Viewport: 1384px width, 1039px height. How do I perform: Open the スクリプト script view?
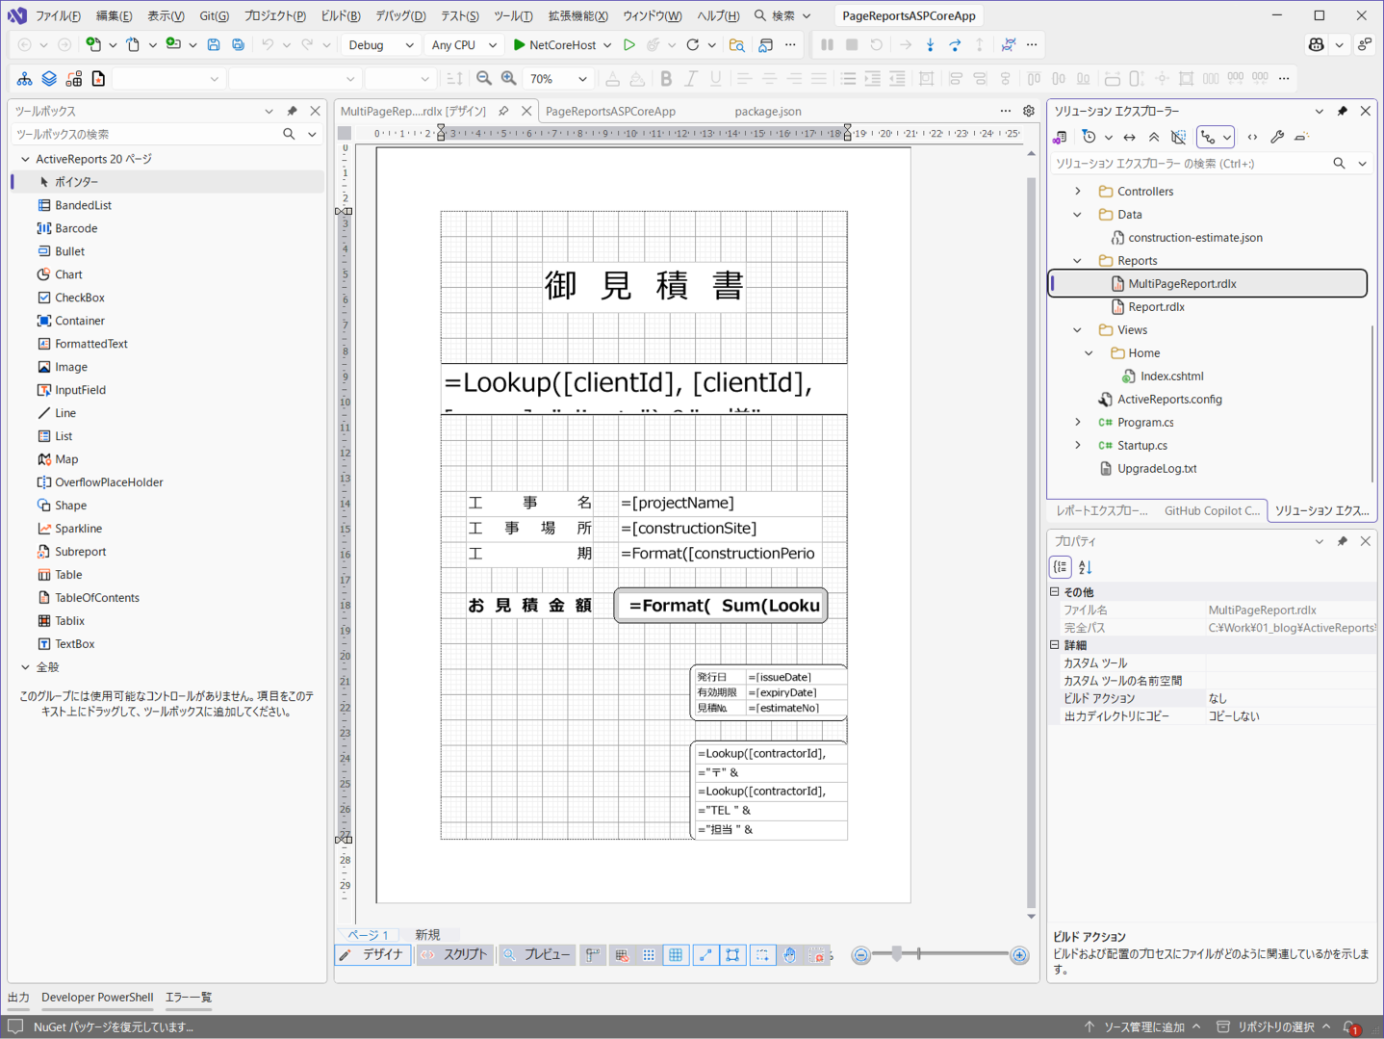click(x=454, y=955)
